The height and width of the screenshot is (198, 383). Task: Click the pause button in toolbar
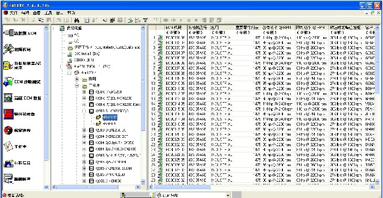pos(189,20)
